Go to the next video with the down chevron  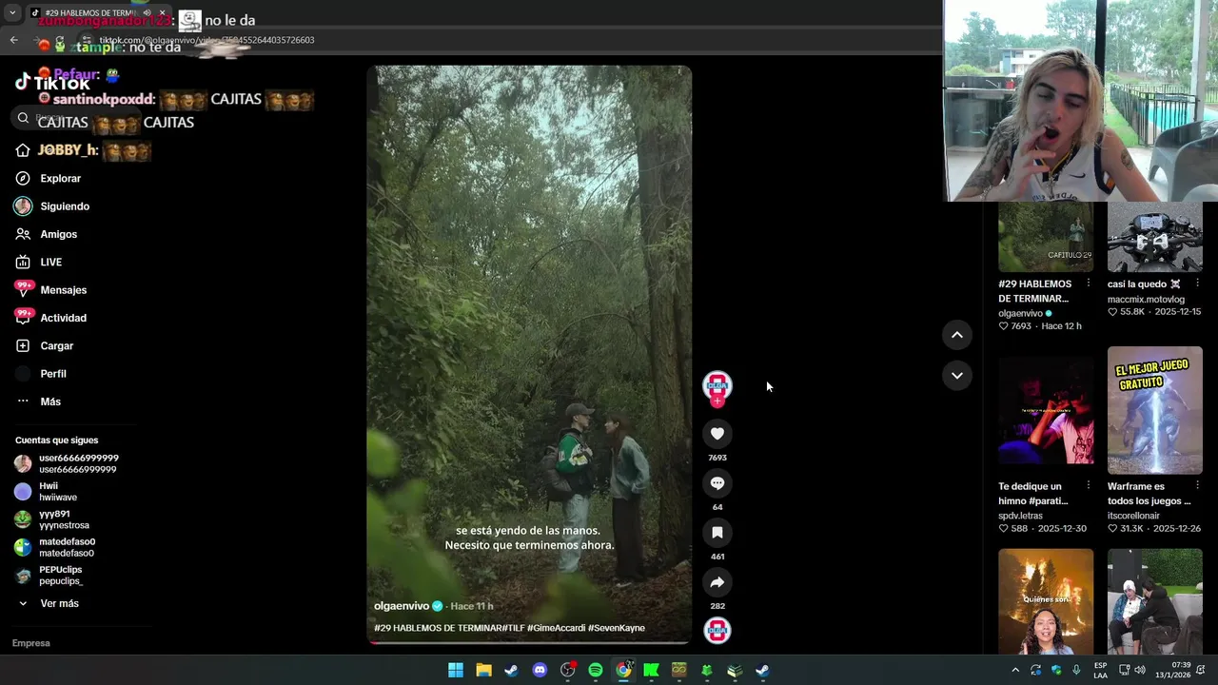[957, 376]
